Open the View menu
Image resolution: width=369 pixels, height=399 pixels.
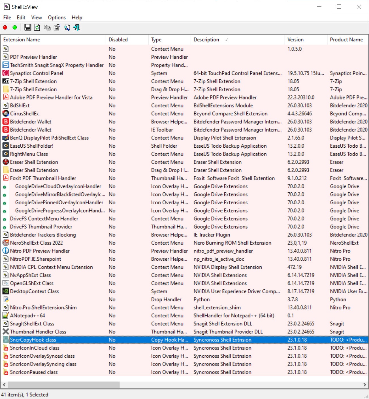pyautogui.click(x=37, y=17)
